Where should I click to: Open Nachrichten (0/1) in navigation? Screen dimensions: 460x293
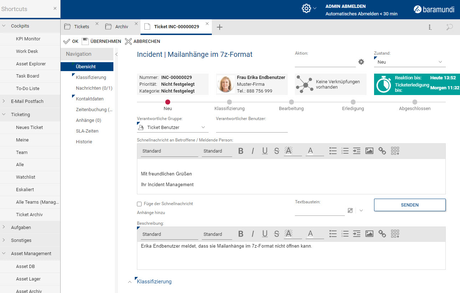tap(94, 88)
